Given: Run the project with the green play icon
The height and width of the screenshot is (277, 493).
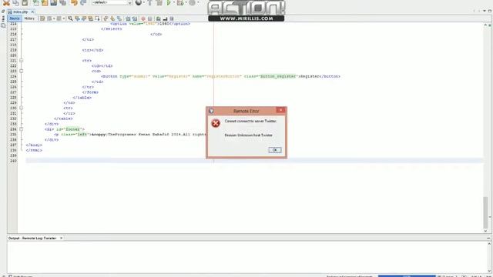Looking at the screenshot, I should coord(169,2).
